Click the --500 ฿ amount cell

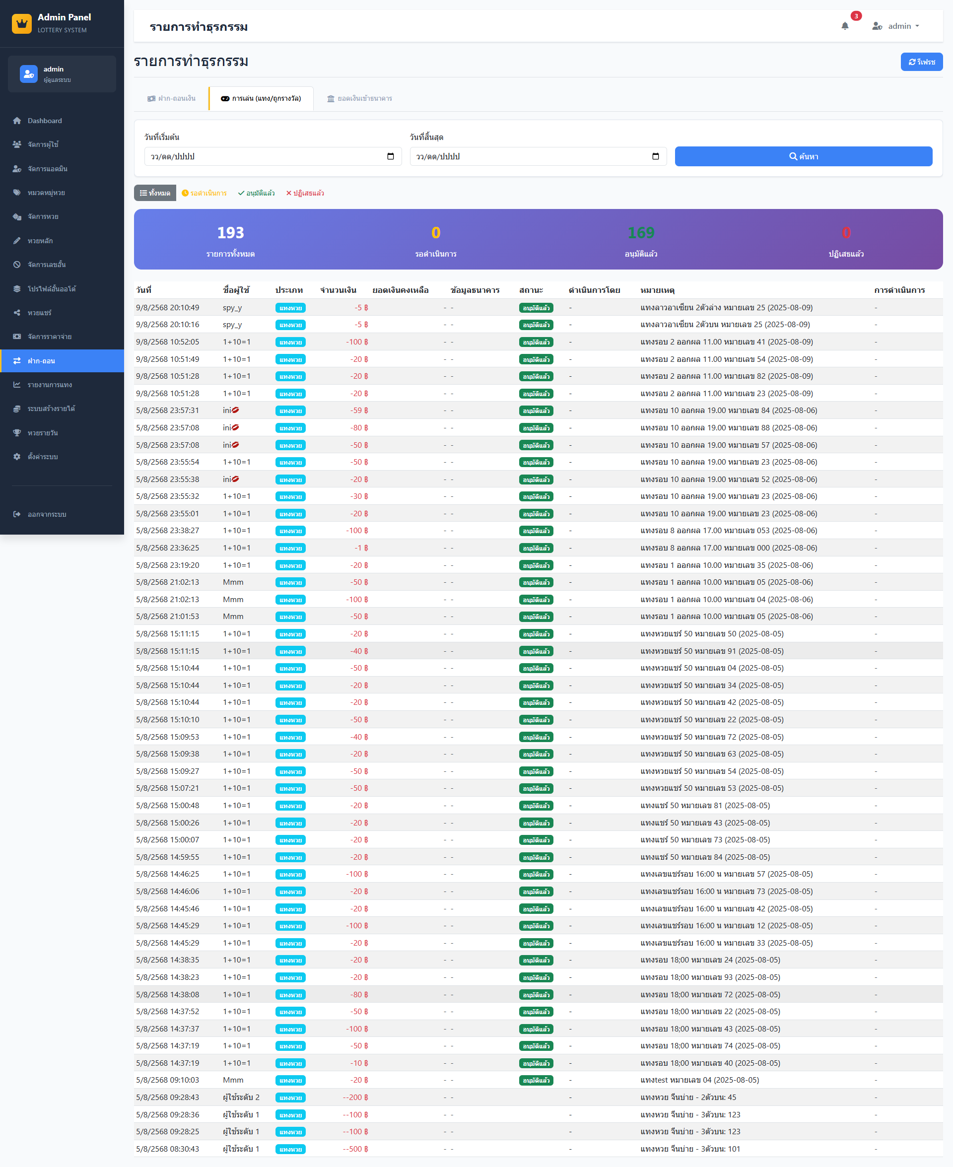[x=355, y=1149]
